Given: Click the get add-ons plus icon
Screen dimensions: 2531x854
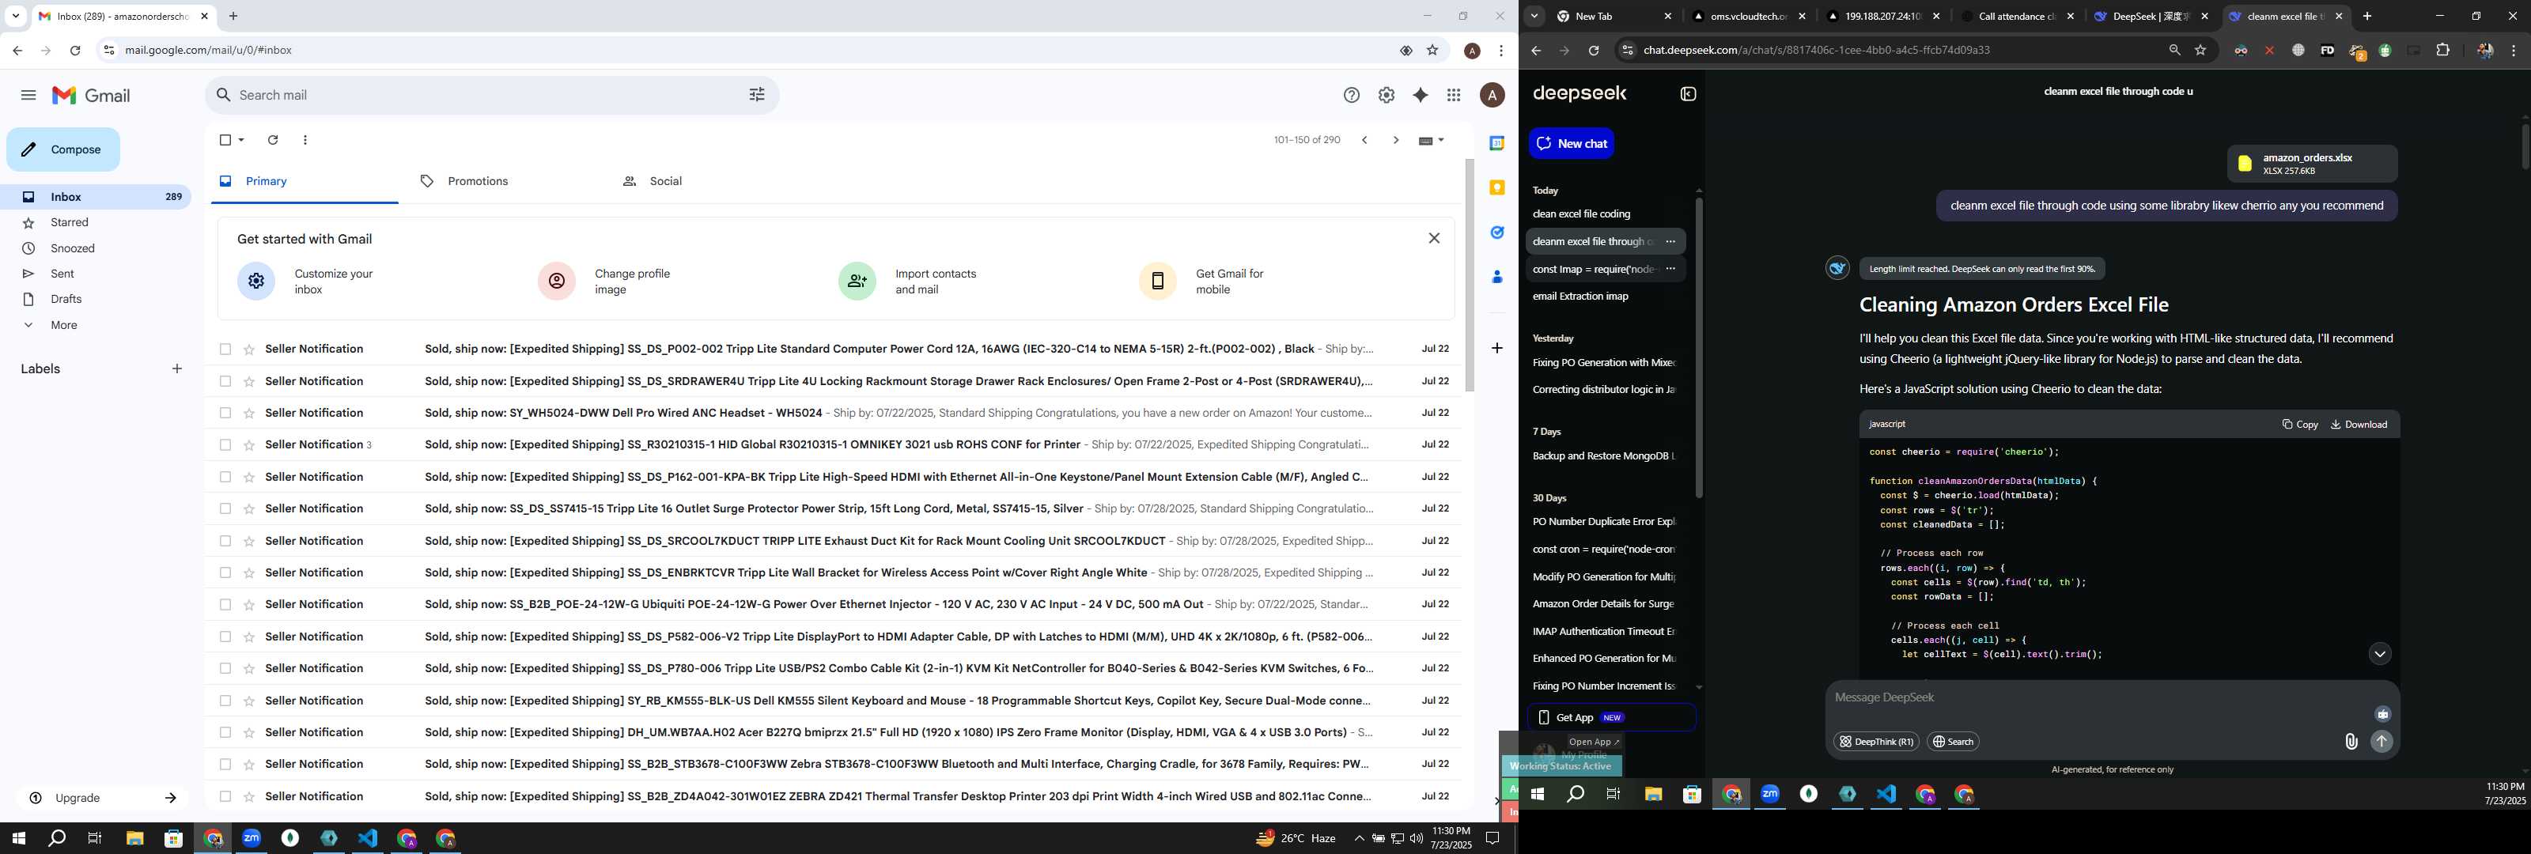Looking at the screenshot, I should (x=1496, y=348).
